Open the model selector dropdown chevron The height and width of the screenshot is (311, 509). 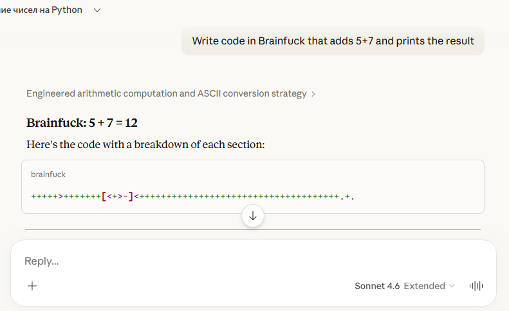coord(452,286)
